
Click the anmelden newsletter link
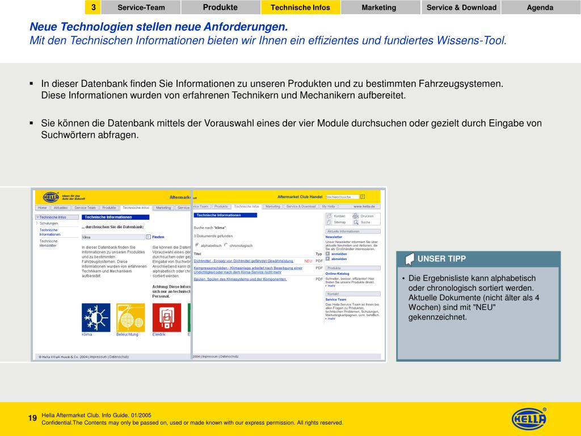339,254
